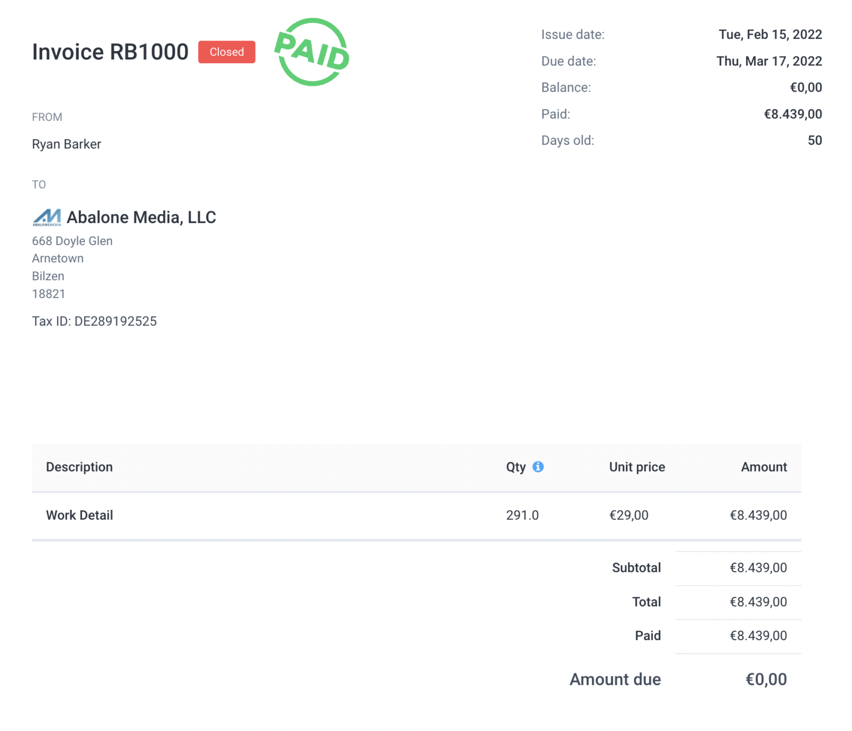The image size is (852, 731).
Task: Open the invoice RB1000 title
Action: click(110, 52)
